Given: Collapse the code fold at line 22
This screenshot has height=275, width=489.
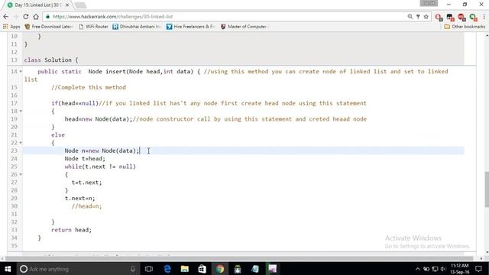Looking at the screenshot, I should 21,143.
